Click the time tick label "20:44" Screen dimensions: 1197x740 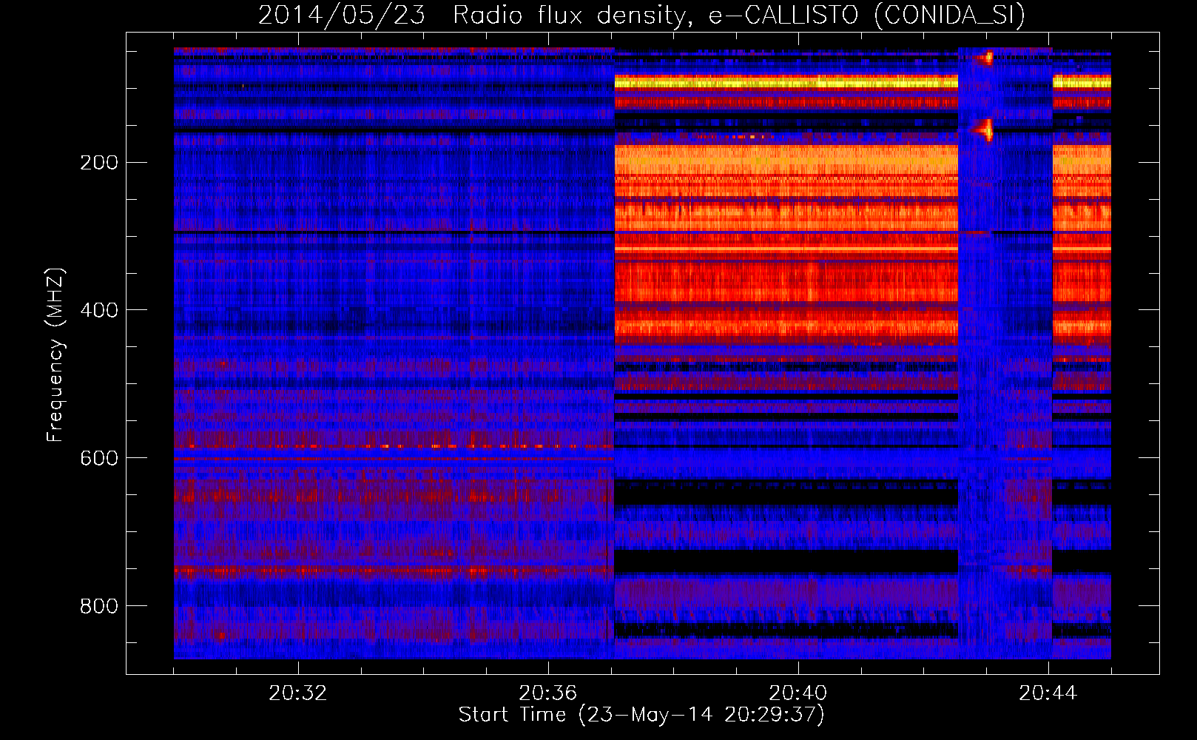click(x=1048, y=693)
